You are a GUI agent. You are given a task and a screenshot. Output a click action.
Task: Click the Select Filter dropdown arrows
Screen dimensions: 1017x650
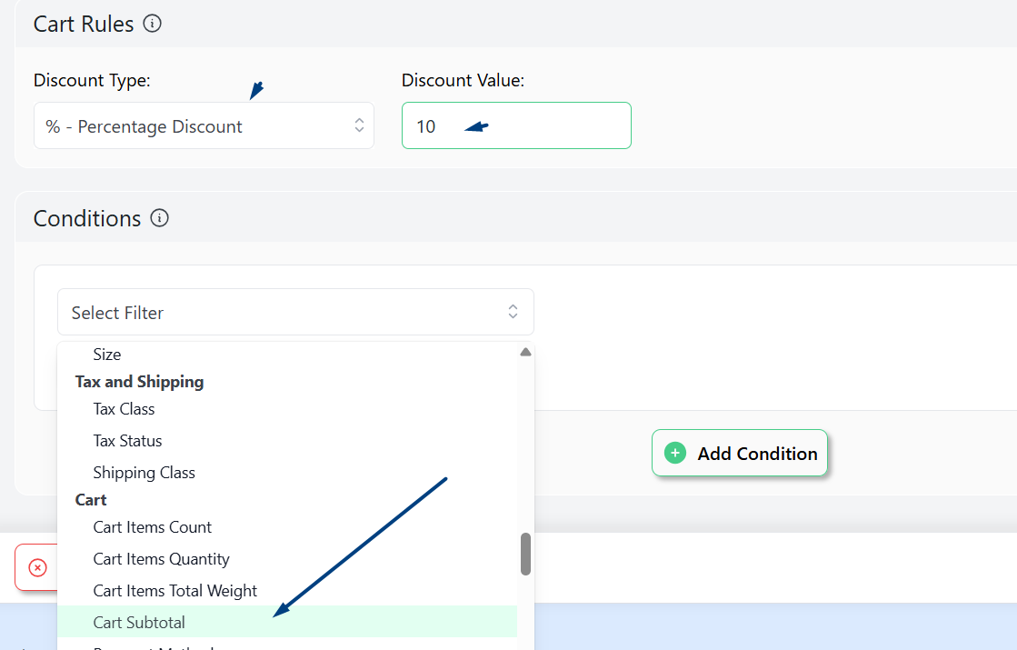click(513, 312)
